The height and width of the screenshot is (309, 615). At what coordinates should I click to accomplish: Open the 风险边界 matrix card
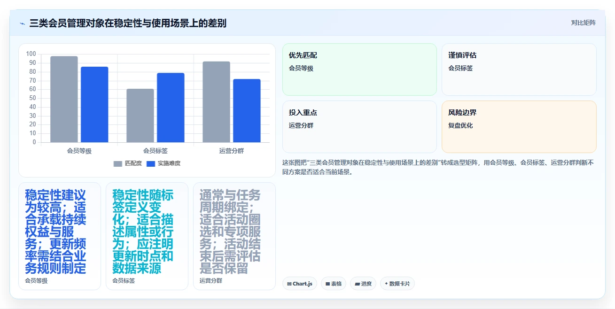[x=519, y=127]
